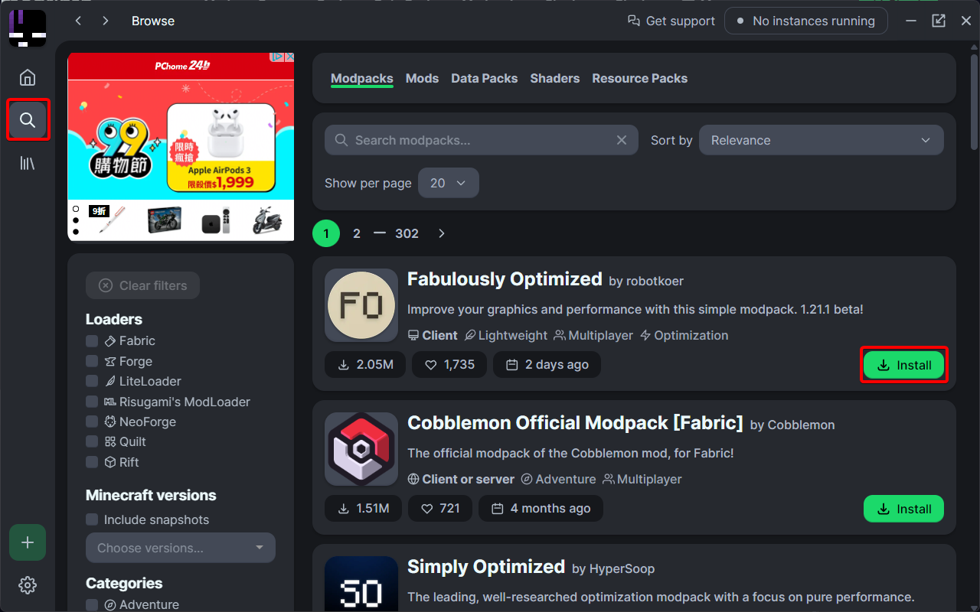Viewport: 980px width, 612px height.
Task: Toggle Include snapshots checkbox
Action: coord(92,520)
